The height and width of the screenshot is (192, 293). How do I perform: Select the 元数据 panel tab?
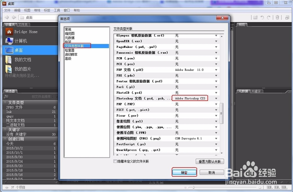tap(243, 91)
